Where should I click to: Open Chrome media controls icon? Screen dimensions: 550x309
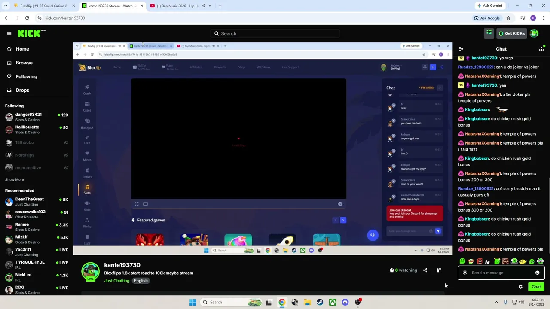[522, 18]
